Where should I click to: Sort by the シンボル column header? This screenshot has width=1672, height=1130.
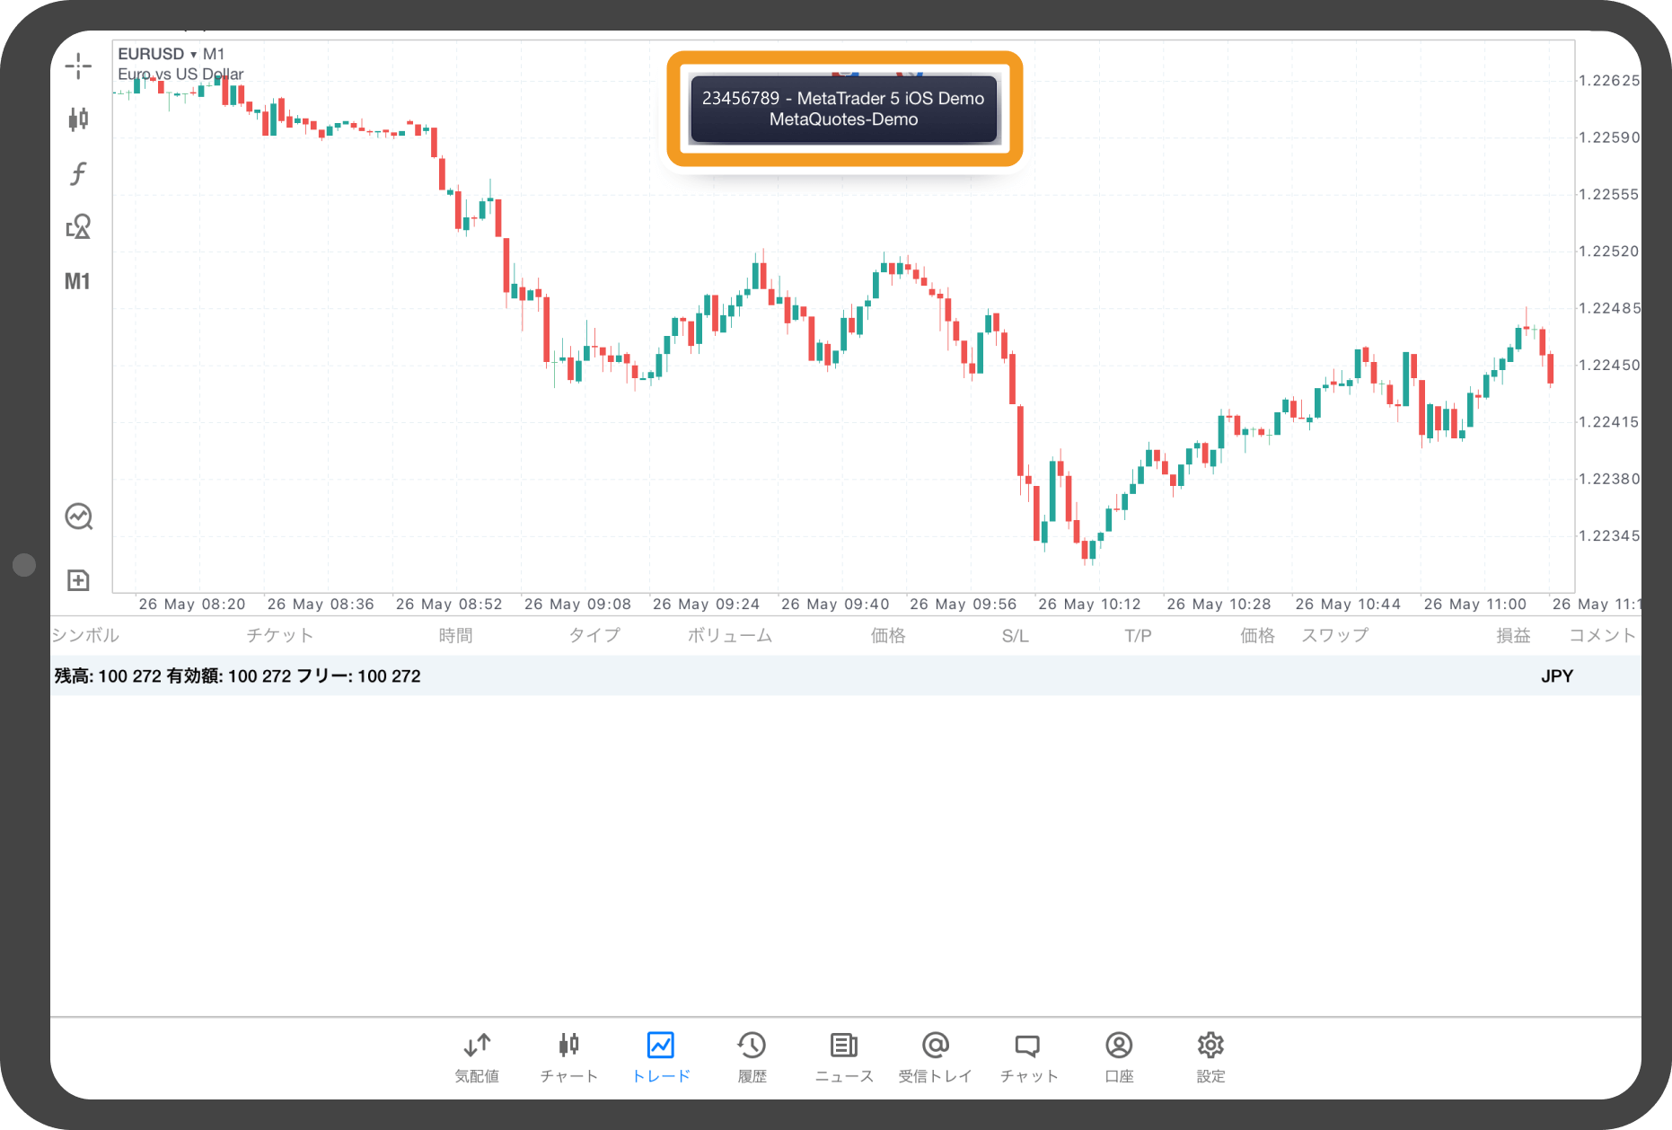click(x=85, y=635)
